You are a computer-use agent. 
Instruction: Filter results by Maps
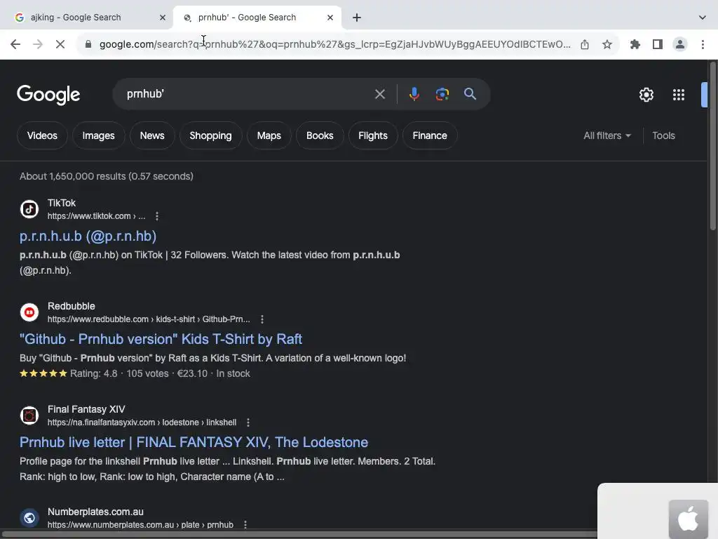coord(269,135)
